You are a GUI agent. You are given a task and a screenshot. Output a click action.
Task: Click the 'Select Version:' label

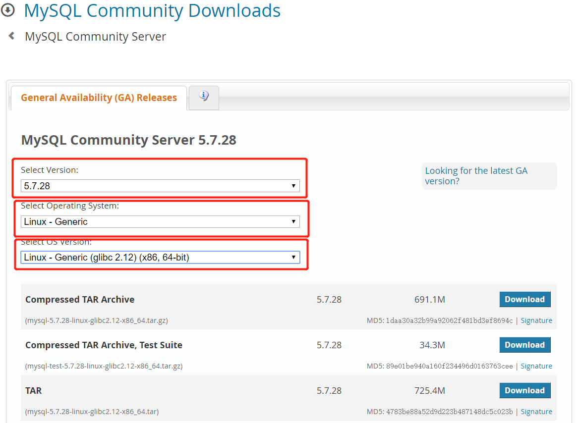[50, 170]
